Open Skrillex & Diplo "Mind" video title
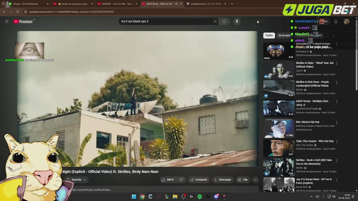This screenshot has width=358, height=201. 315,65
